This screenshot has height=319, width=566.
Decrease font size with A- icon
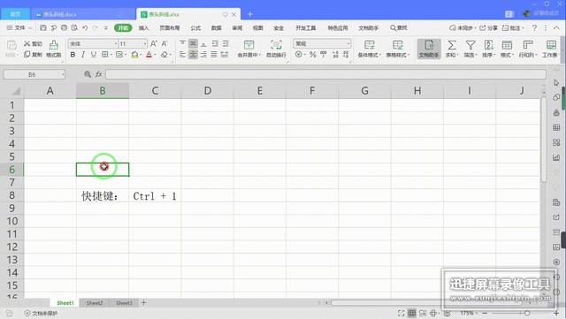164,43
